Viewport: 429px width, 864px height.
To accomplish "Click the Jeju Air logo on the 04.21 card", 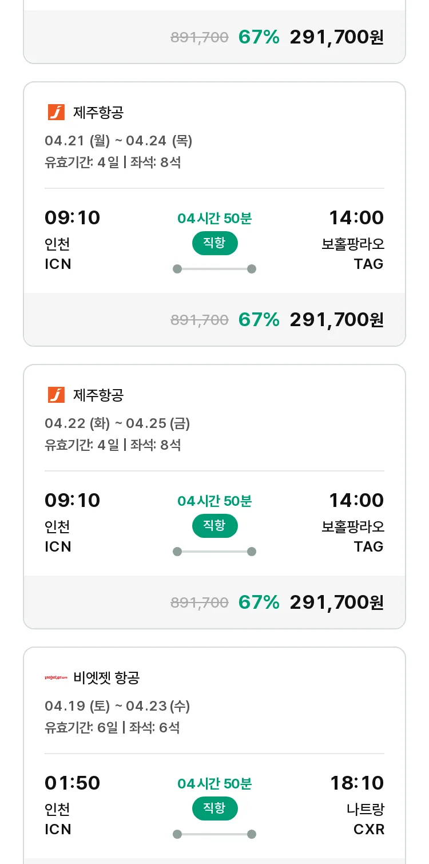I will [x=56, y=112].
